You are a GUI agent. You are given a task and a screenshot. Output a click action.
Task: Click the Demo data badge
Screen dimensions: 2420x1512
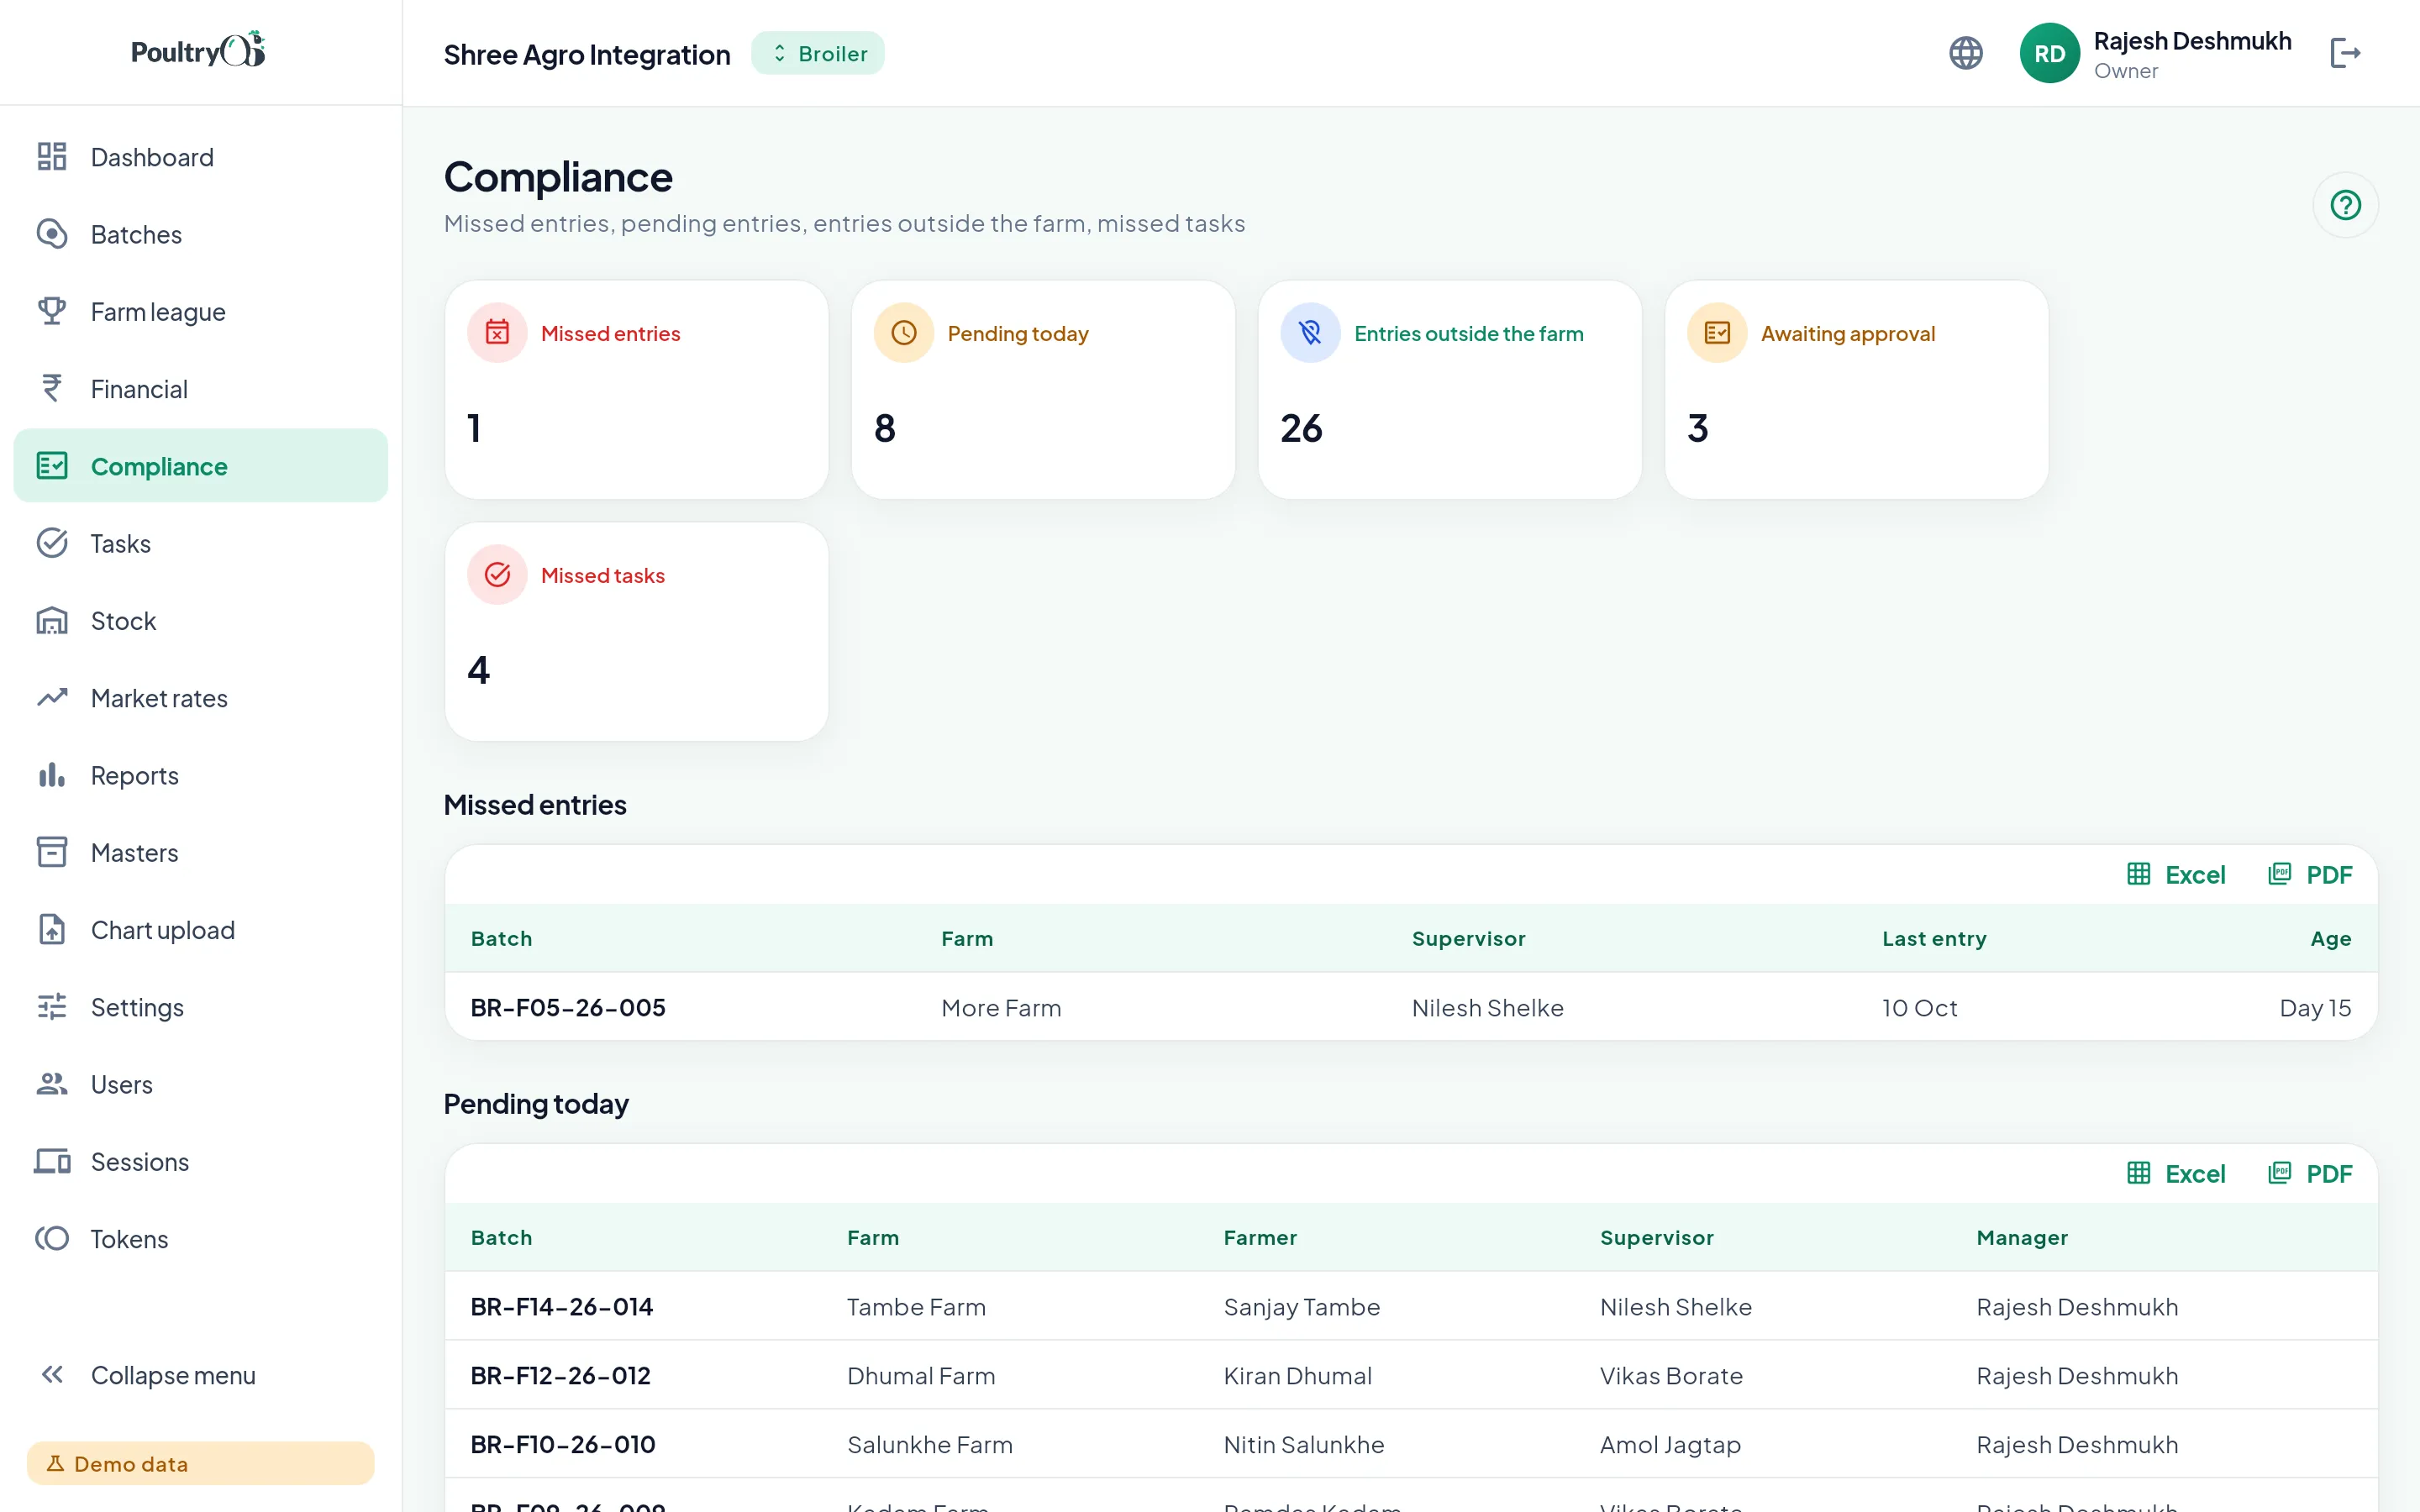(201, 1463)
